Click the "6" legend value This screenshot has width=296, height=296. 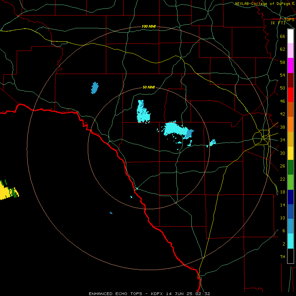pos(284,231)
